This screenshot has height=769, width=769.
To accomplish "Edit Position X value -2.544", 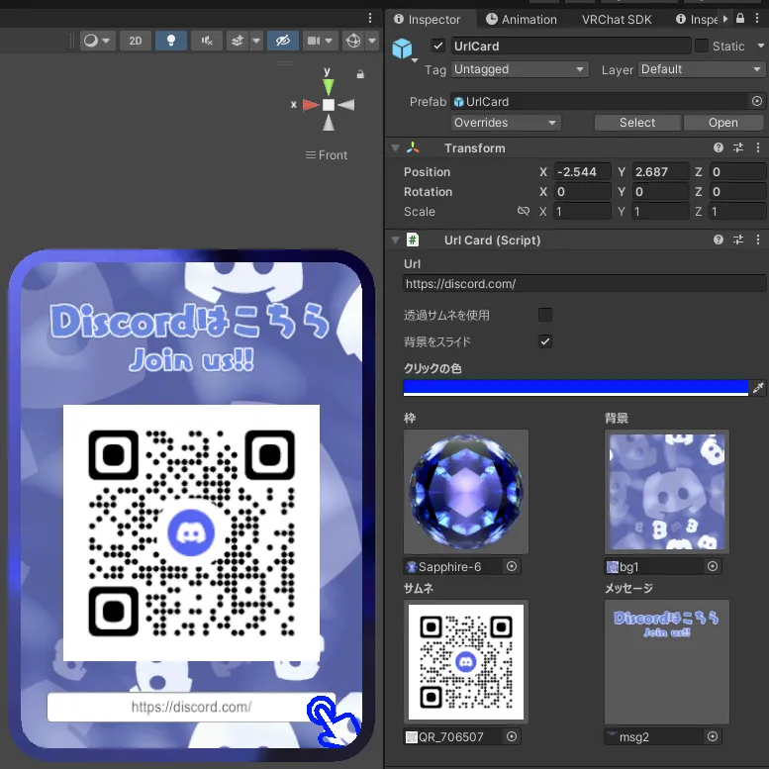I will pyautogui.click(x=583, y=172).
